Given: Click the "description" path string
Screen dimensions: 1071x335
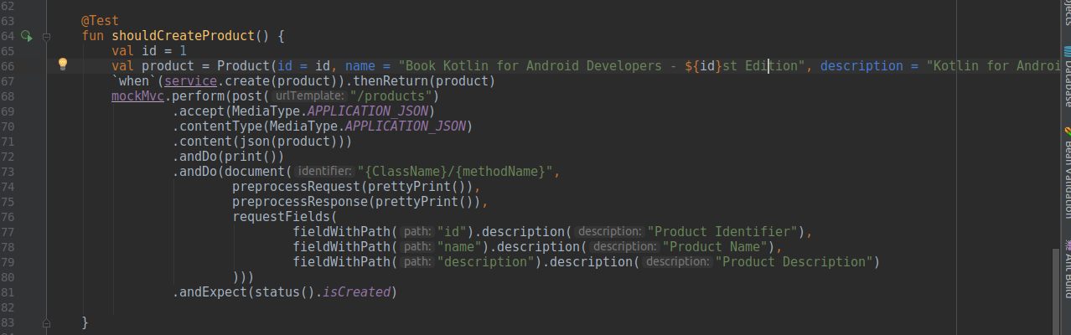Looking at the screenshot, I should point(486,262).
